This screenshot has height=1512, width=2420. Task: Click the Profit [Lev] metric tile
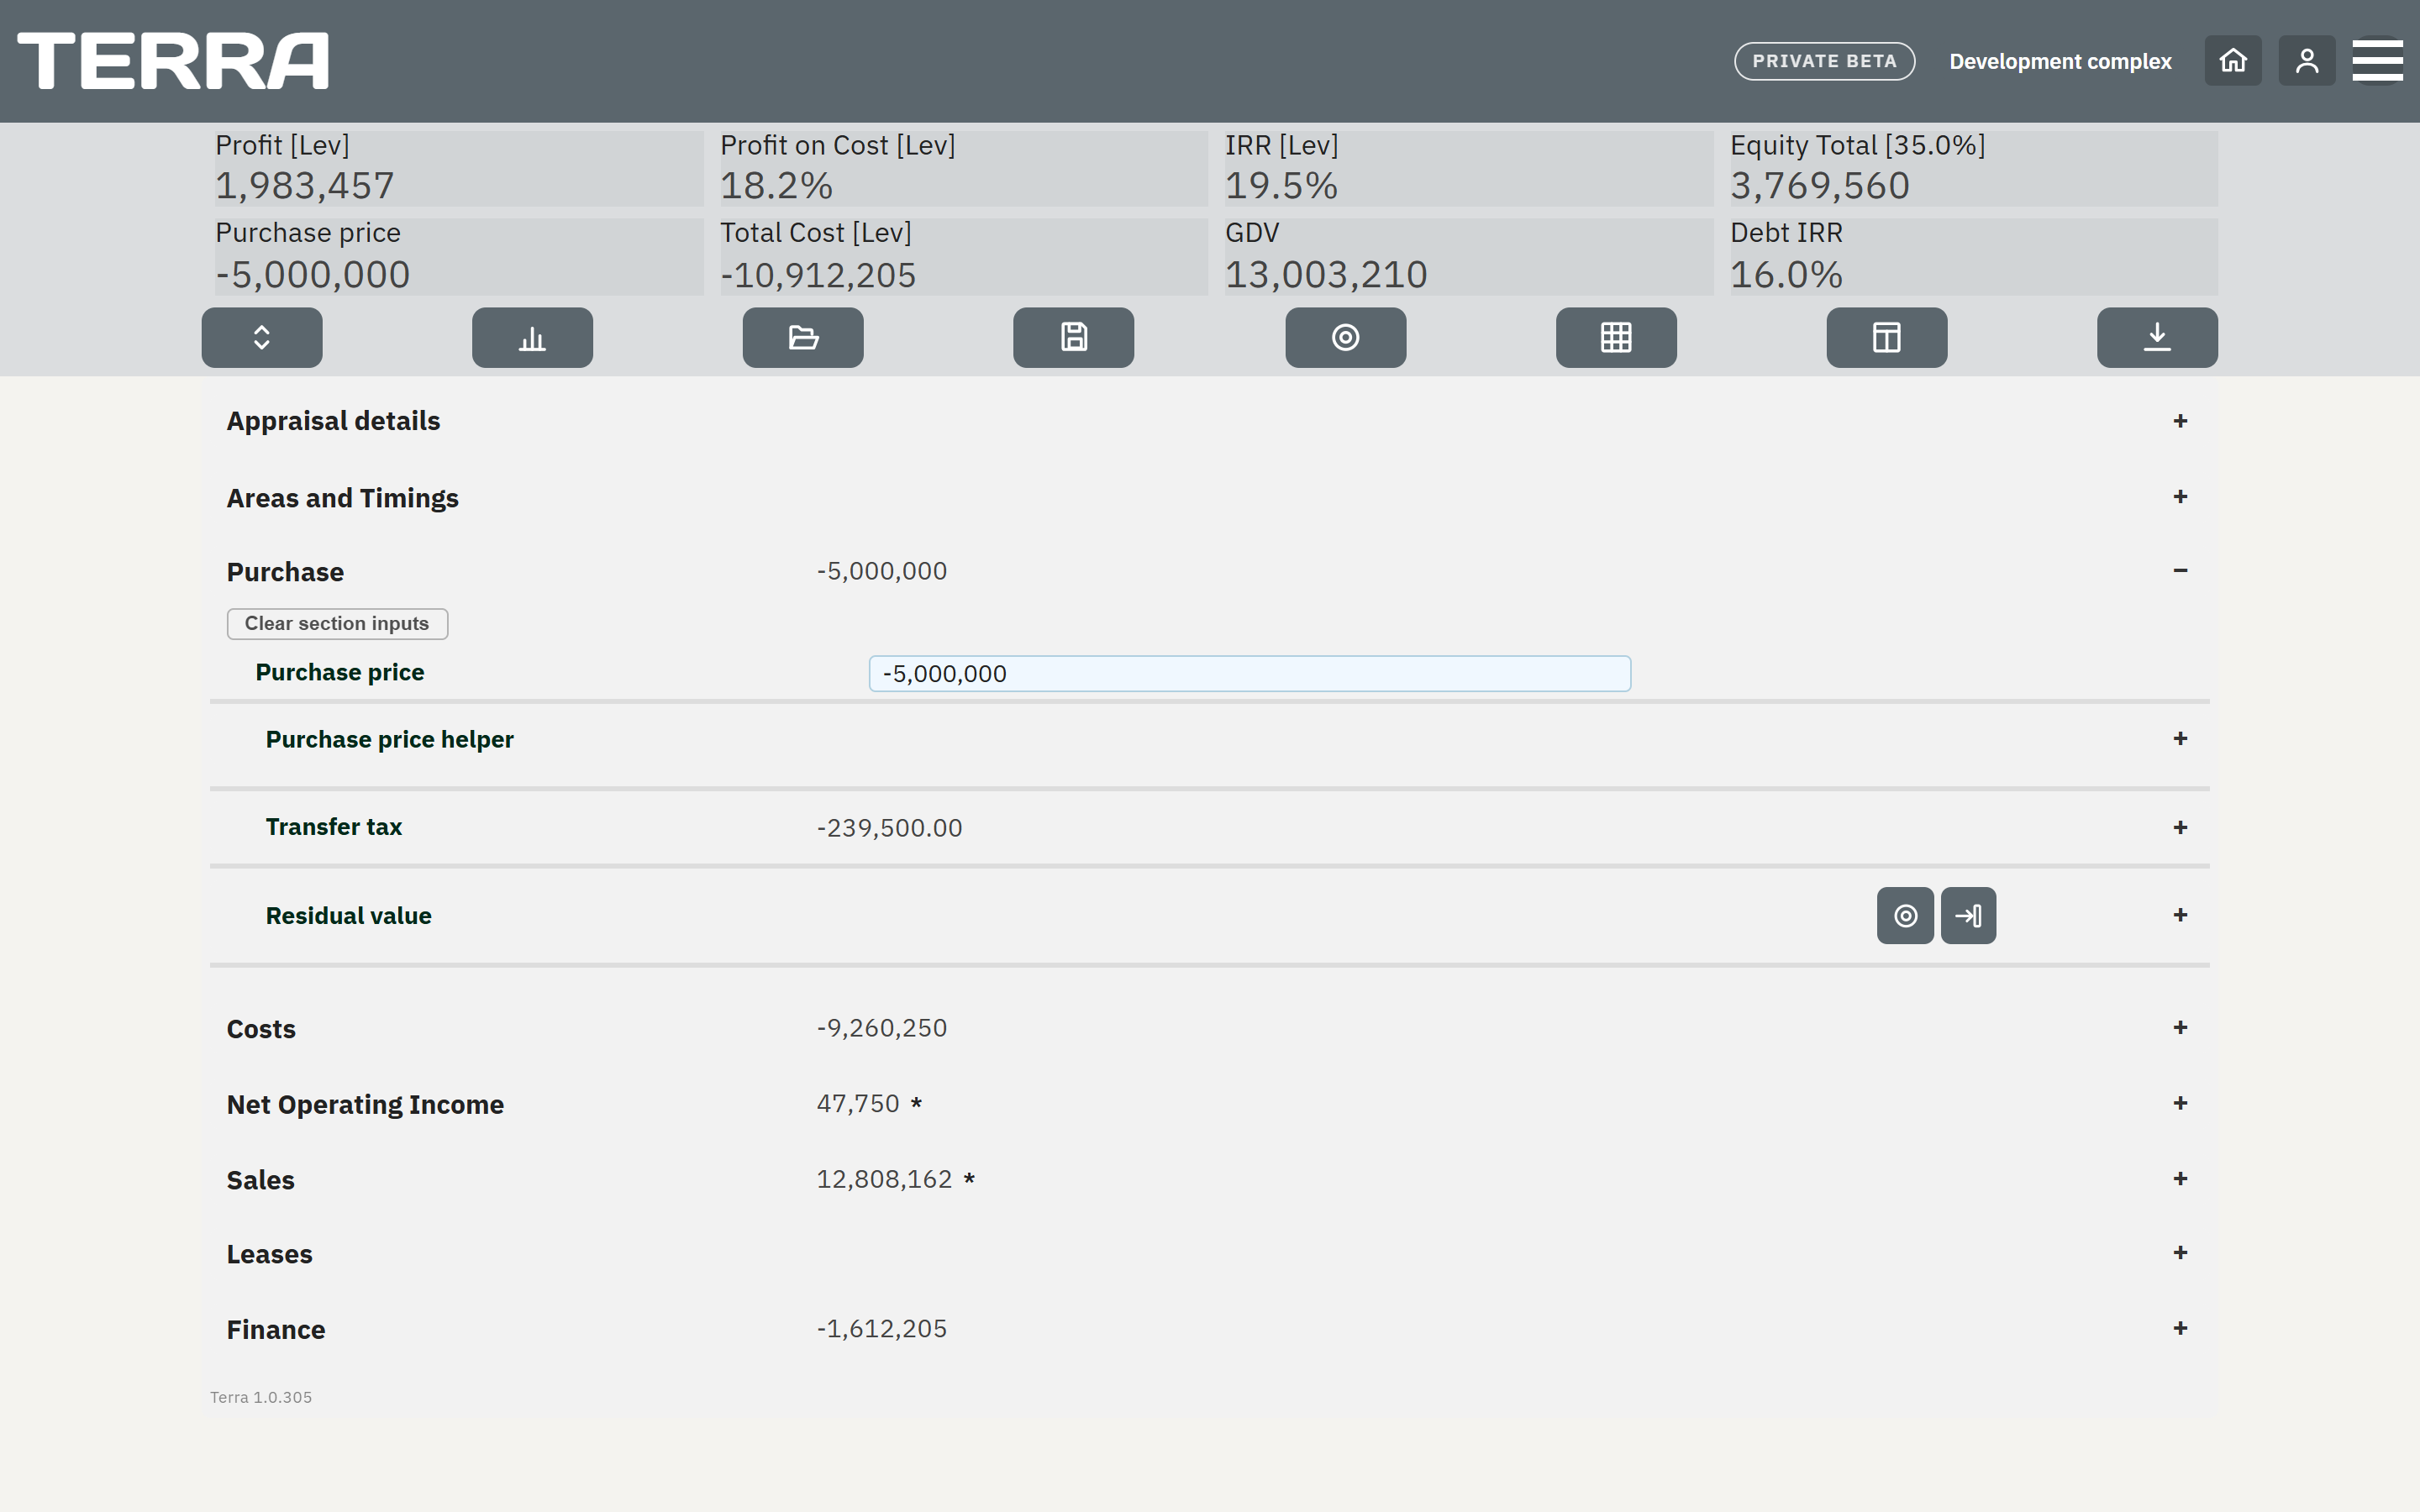(459, 168)
